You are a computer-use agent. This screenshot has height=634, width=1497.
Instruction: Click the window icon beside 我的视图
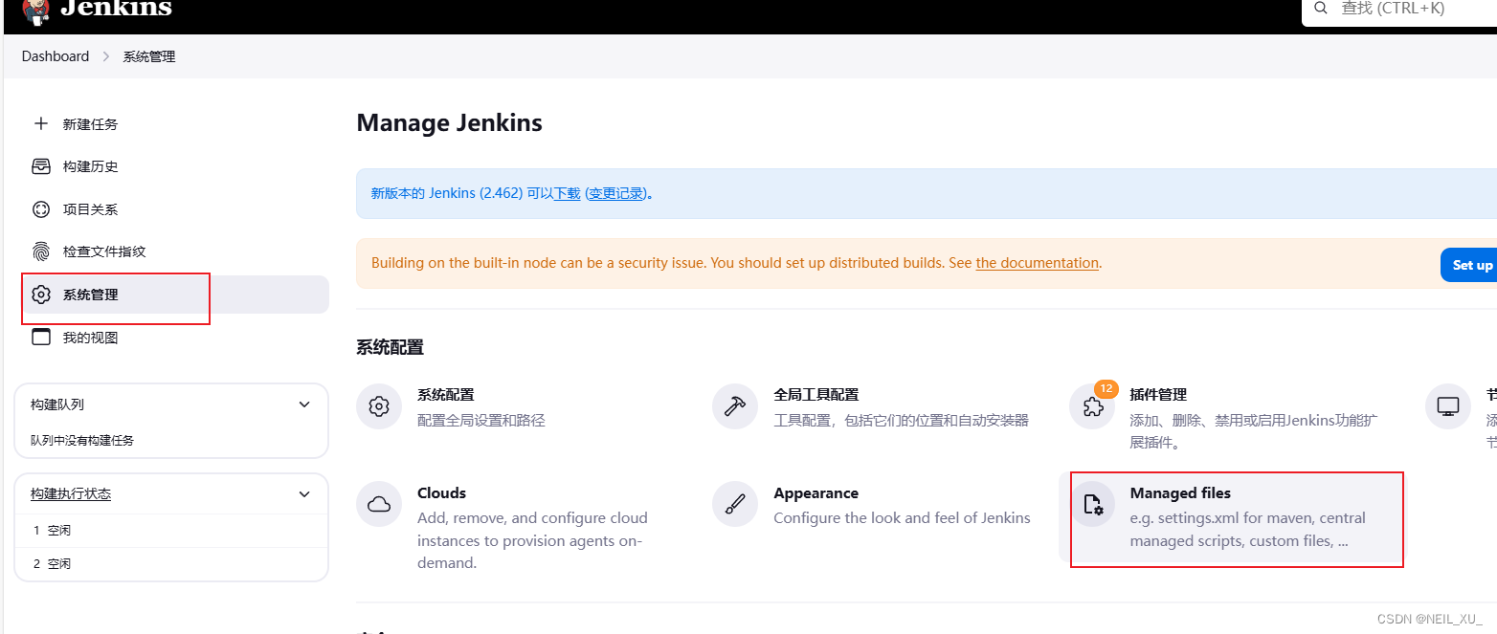click(x=40, y=337)
